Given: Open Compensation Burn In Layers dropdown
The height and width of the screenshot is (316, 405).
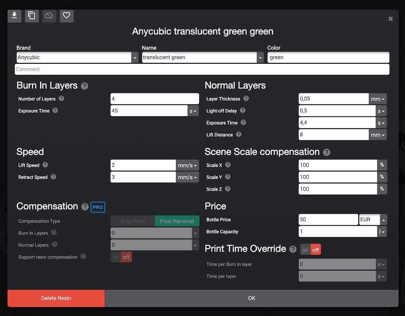Looking at the screenshot, I should click(195, 233).
